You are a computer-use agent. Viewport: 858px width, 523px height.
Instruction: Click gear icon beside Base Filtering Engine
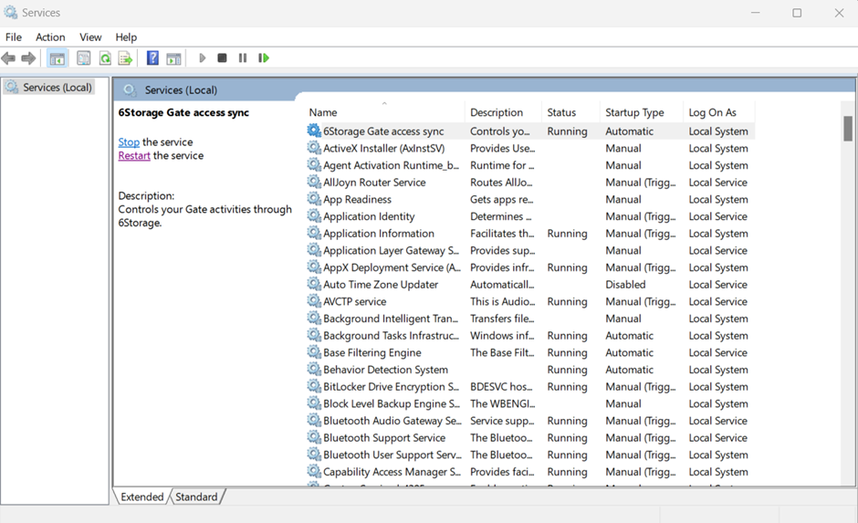pyautogui.click(x=314, y=351)
